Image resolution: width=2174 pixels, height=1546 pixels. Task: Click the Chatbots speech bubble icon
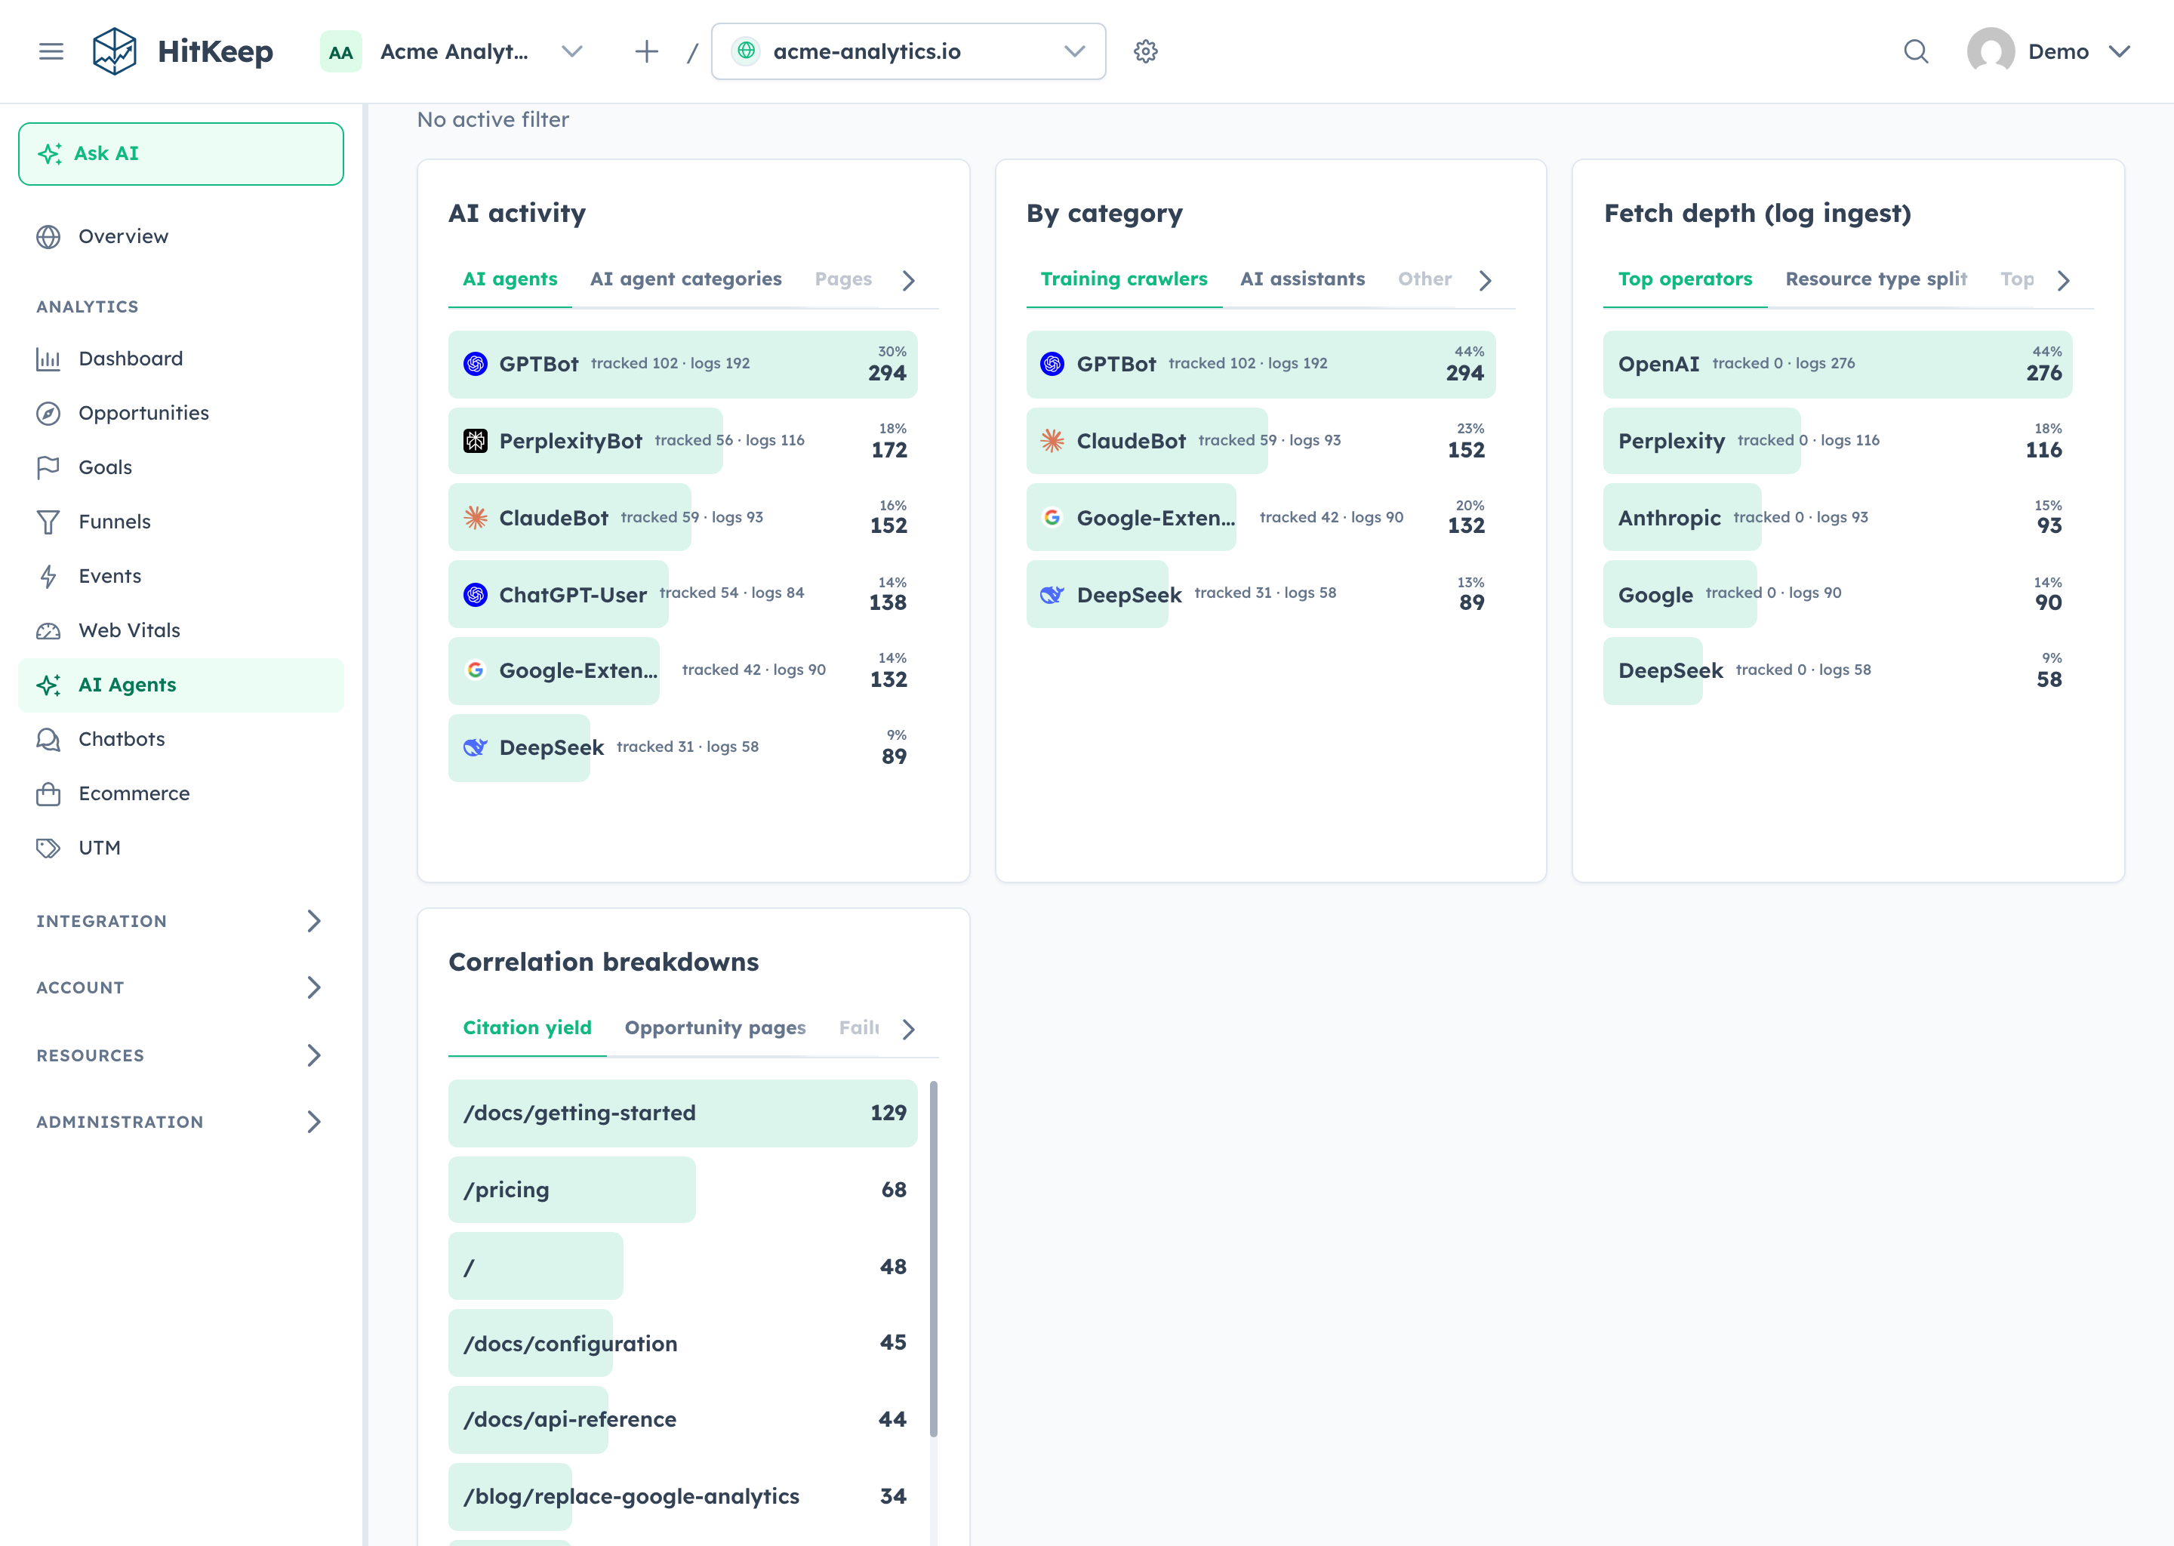coord(48,739)
